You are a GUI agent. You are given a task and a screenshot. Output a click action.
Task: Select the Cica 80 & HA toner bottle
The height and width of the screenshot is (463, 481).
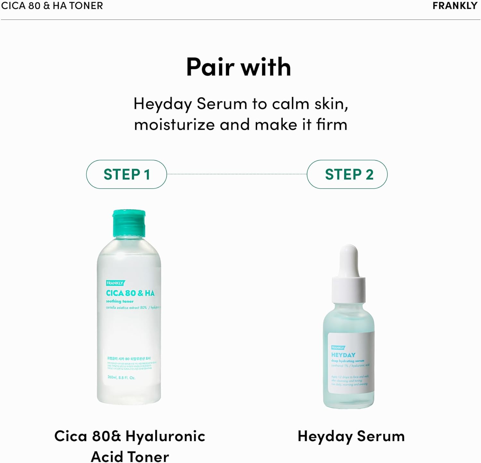point(129,307)
